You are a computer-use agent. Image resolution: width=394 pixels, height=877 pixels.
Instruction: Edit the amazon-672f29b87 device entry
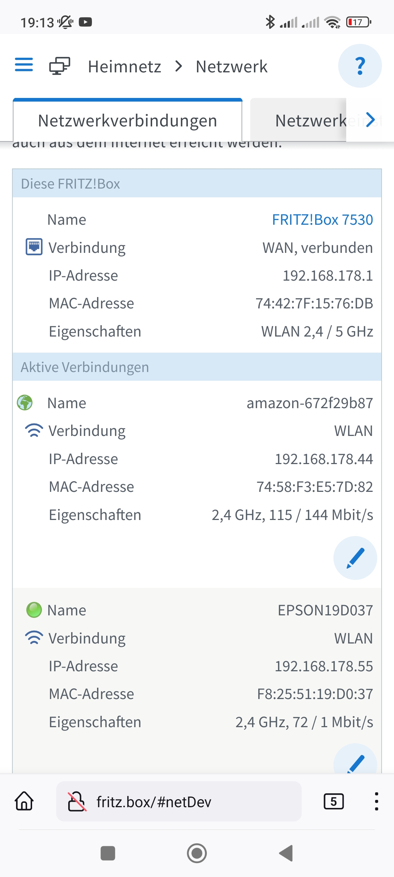tap(355, 558)
